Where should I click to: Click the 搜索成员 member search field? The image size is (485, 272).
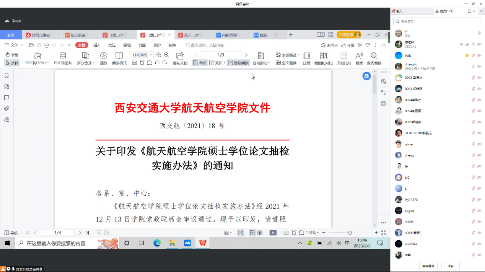click(437, 21)
